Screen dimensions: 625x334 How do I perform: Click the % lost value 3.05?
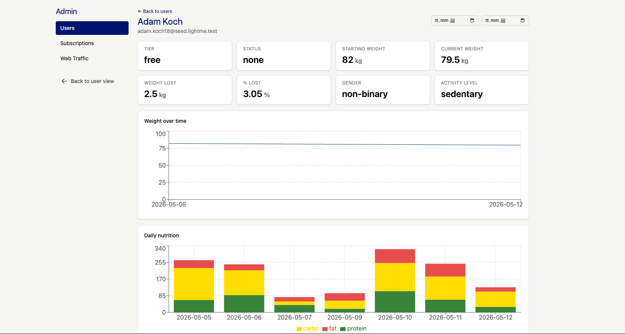(256, 94)
